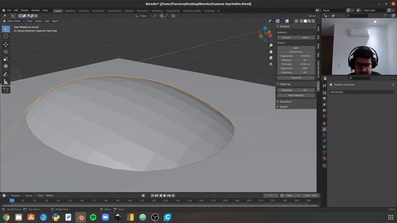Select the Scale tool

pos(6,59)
